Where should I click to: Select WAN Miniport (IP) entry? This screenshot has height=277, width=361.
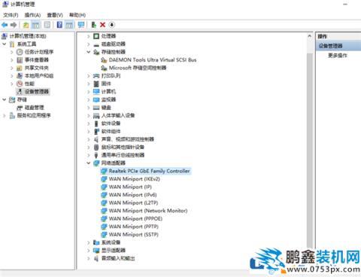(x=130, y=187)
